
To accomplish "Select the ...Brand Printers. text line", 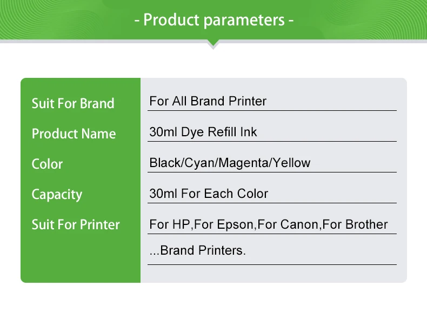I will [197, 250].
